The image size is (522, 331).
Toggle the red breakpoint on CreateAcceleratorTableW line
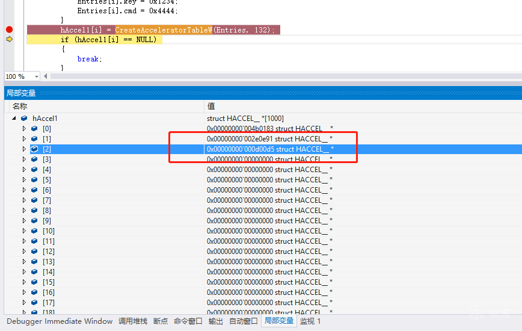pyautogui.click(x=10, y=29)
